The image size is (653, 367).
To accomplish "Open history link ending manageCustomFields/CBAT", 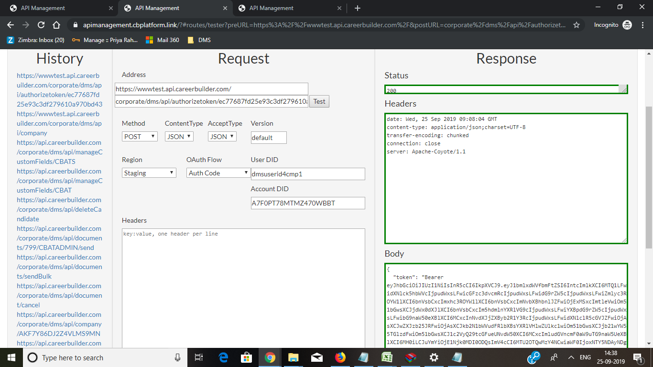I will [x=59, y=181].
